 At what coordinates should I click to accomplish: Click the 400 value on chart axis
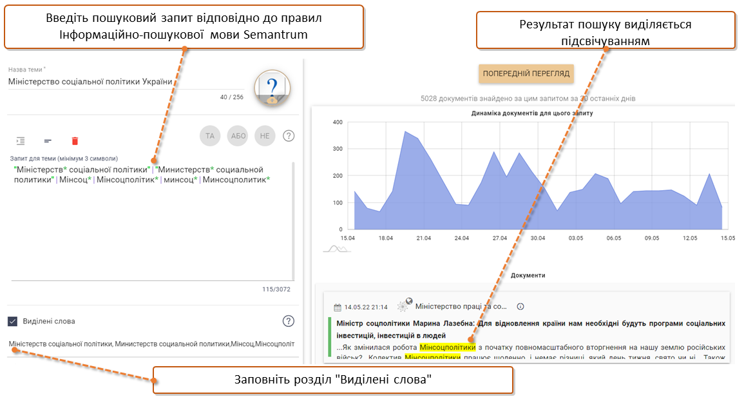point(338,122)
